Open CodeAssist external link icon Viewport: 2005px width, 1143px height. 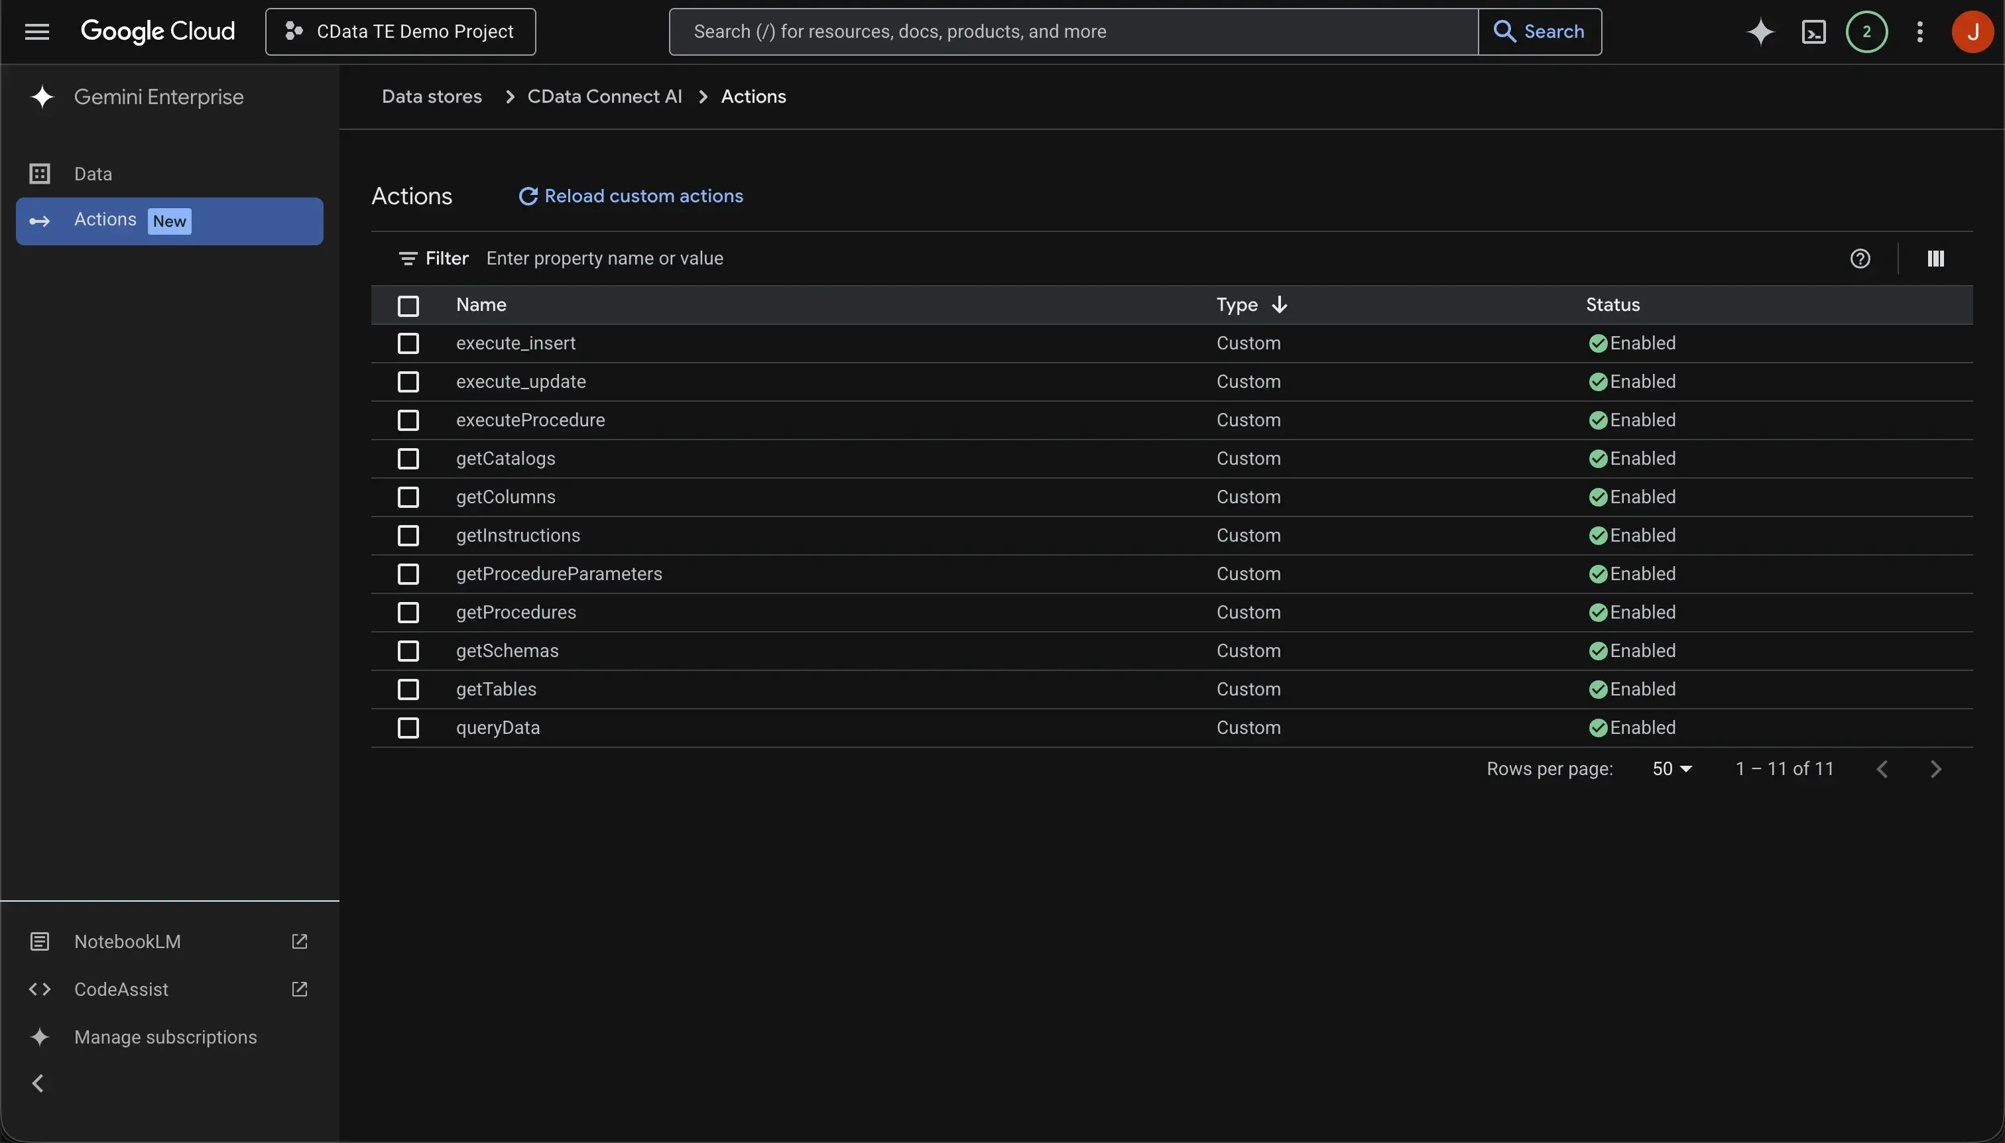pyautogui.click(x=299, y=989)
